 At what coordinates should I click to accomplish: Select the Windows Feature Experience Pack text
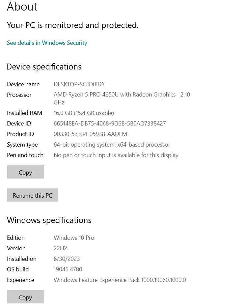pyautogui.click(x=120, y=280)
